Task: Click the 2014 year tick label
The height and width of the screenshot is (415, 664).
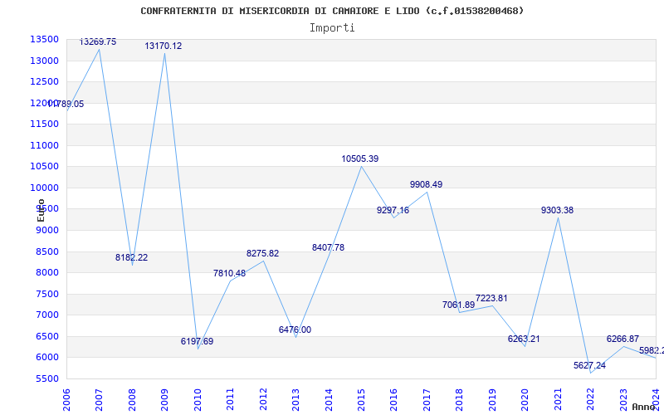Action: pos(328,400)
